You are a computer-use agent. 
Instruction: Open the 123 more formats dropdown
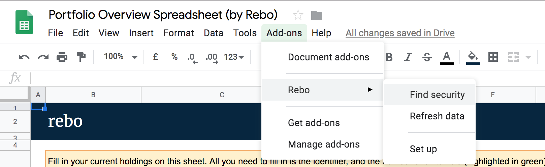click(234, 57)
